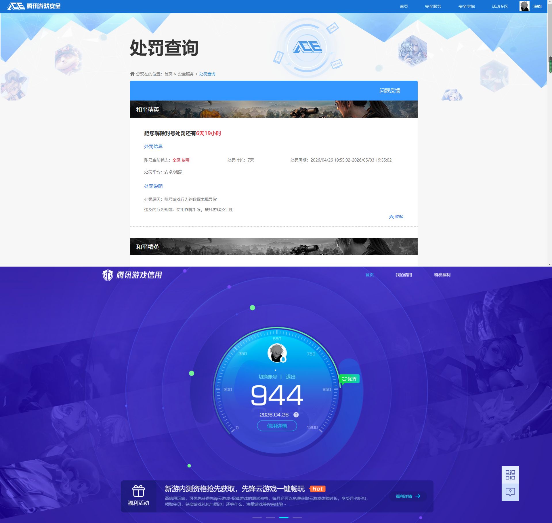Click the gift 福利活动 icon
This screenshot has width=552, height=523.
[138, 491]
